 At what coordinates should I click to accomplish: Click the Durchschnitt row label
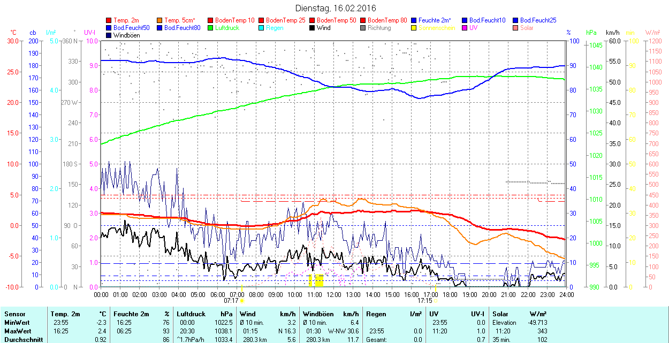click(x=20, y=340)
